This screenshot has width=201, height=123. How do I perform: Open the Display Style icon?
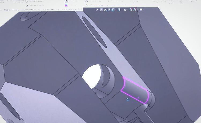119,10
